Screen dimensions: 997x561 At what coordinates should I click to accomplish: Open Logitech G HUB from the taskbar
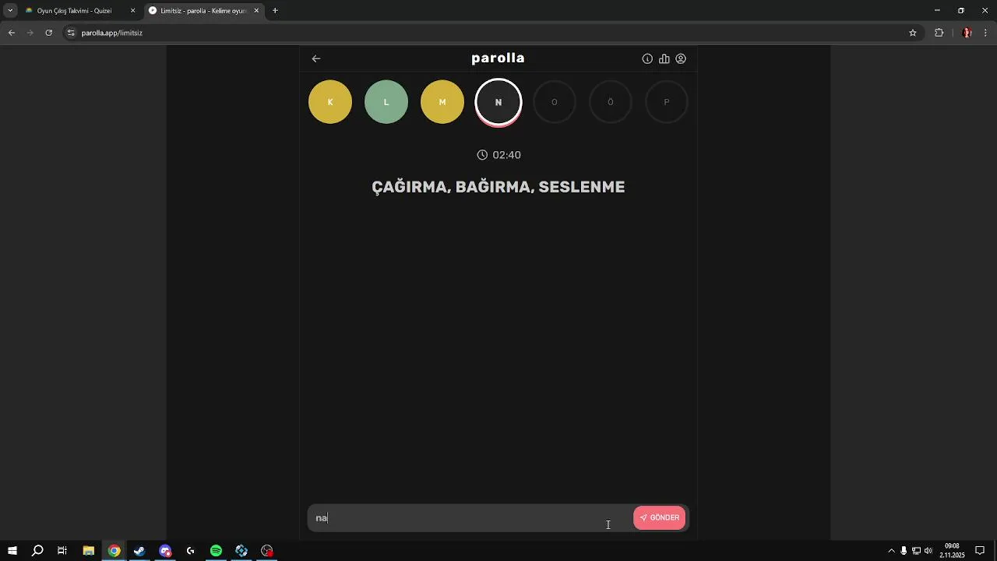coord(190,551)
